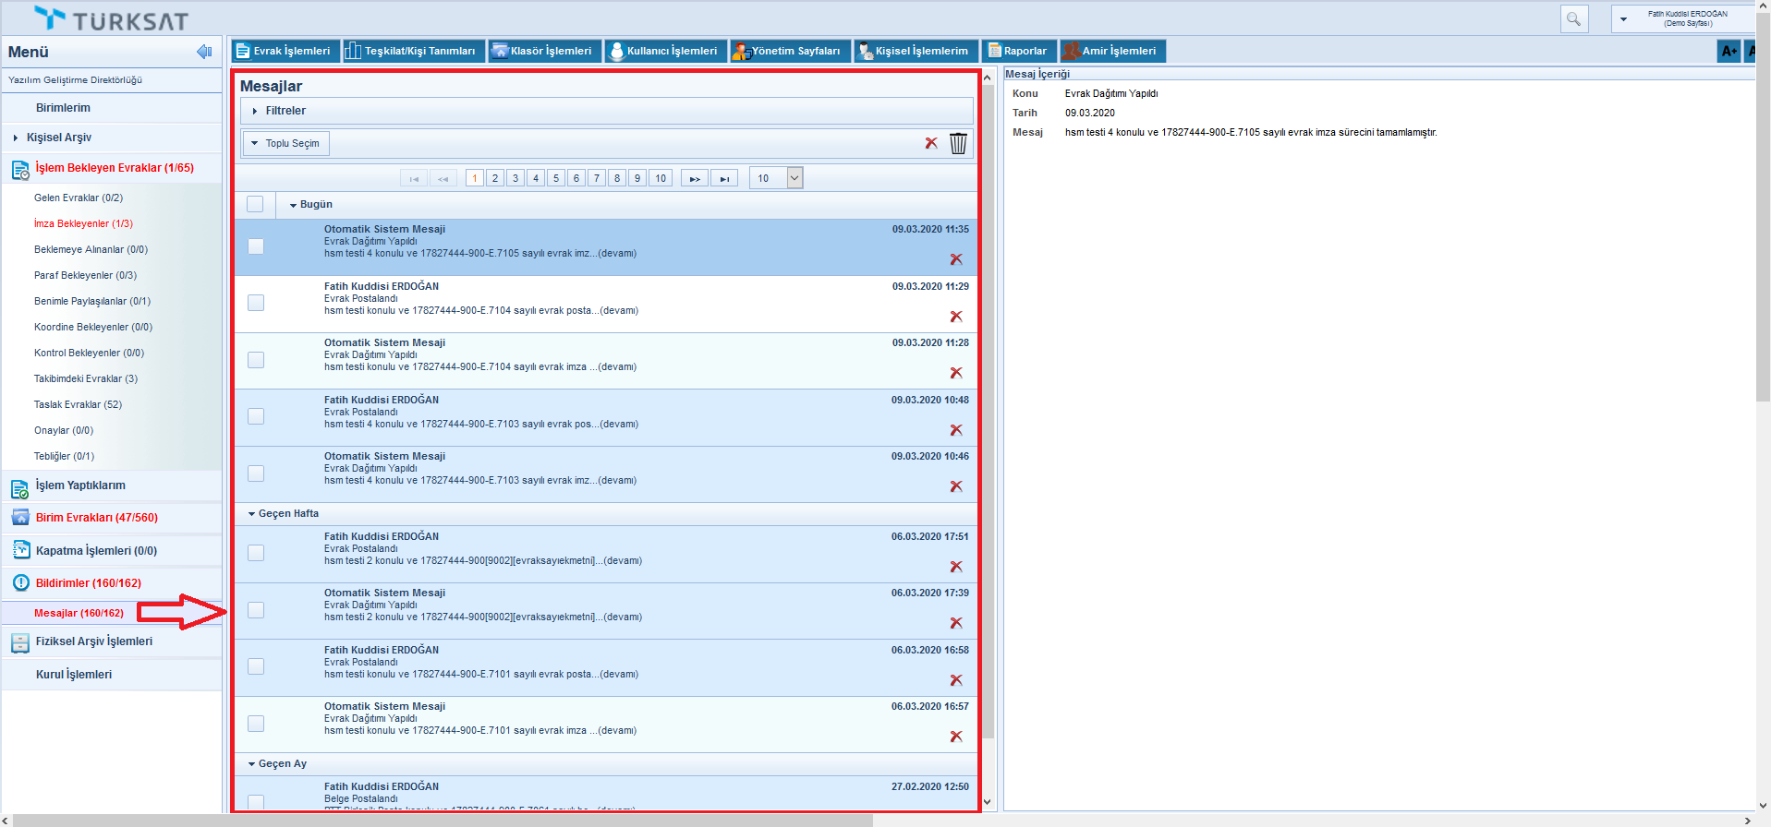Select checkbox of the 09.03.2020 10:48 message
Viewport: 1771px width, 827px height.
pos(256,416)
